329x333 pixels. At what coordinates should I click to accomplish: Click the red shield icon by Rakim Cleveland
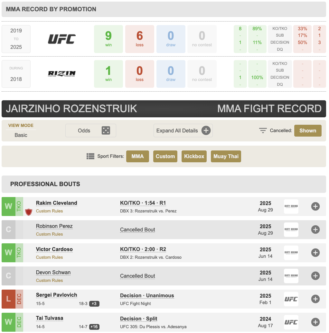tap(29, 212)
